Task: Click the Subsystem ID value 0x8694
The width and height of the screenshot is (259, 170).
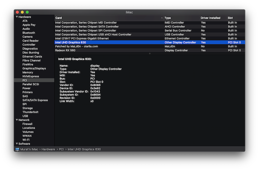Action: click(x=95, y=95)
